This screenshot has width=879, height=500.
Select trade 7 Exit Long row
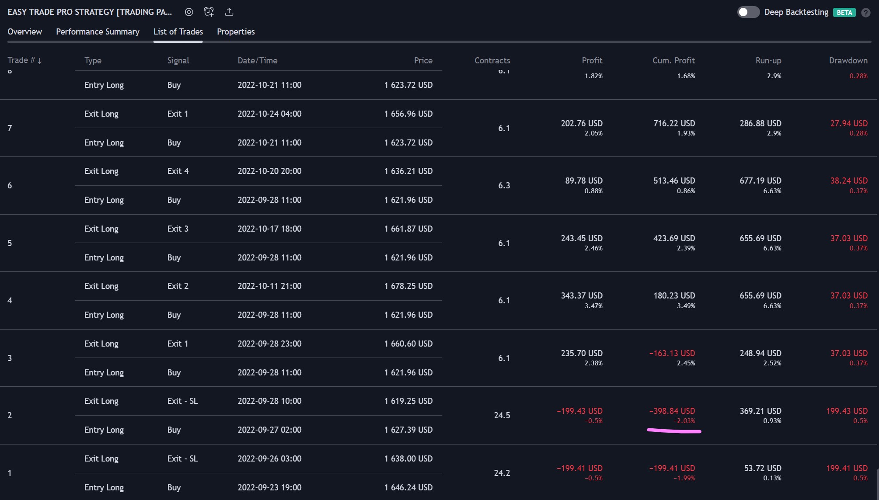tap(101, 114)
